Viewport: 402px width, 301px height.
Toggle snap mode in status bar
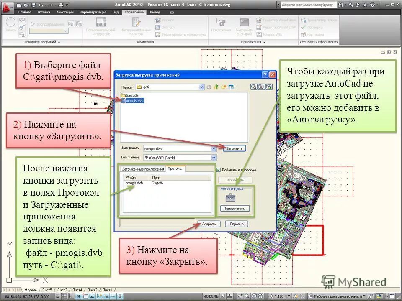click(58, 296)
